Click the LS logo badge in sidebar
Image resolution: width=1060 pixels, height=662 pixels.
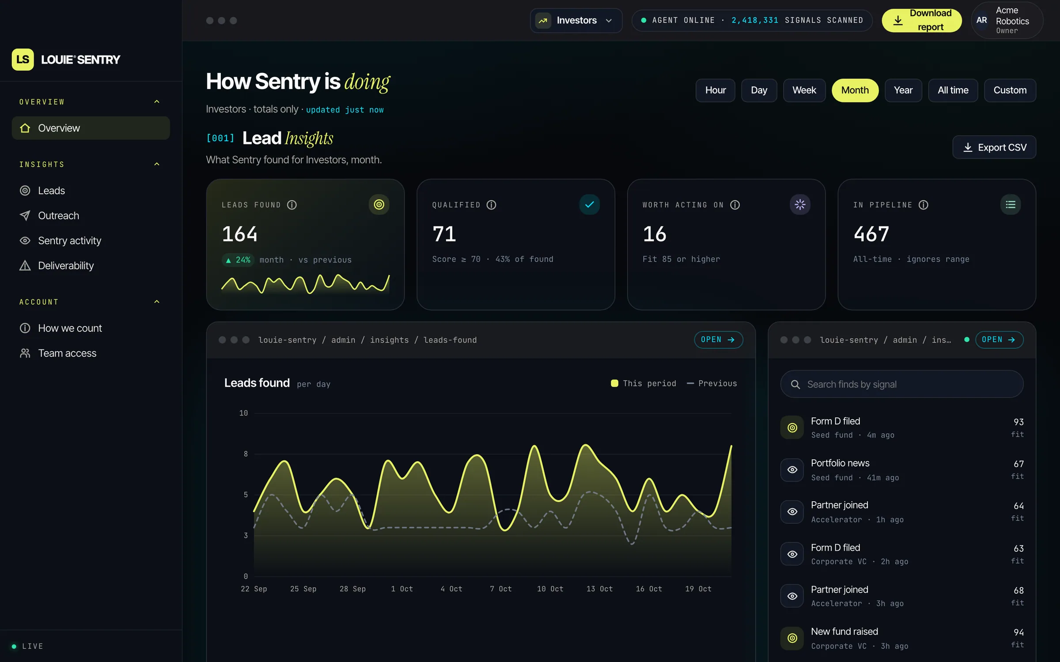pos(23,60)
